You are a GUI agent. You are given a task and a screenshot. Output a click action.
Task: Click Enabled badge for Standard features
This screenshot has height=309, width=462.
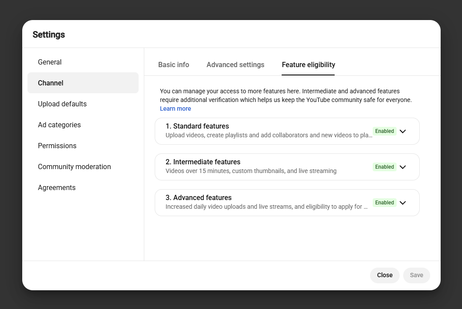pyautogui.click(x=384, y=131)
